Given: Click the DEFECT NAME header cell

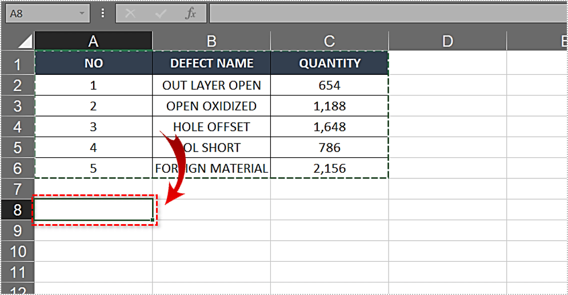Looking at the screenshot, I should tap(211, 63).
